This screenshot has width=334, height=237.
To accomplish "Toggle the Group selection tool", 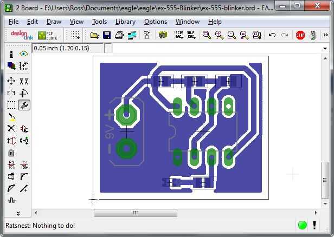I will click(x=11, y=105).
